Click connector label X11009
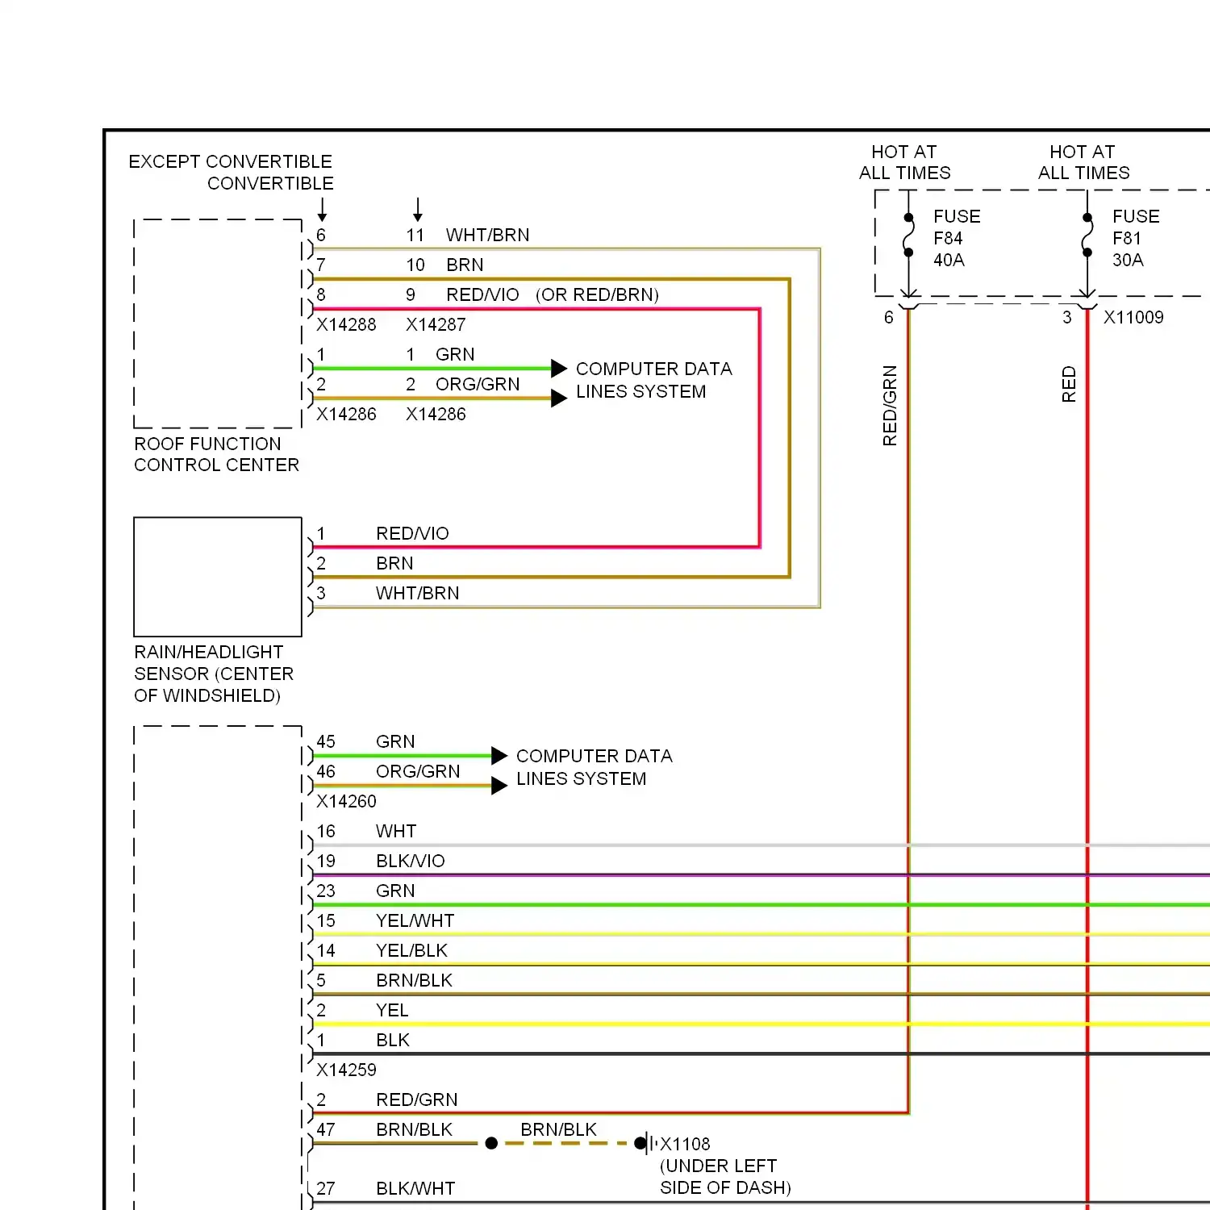 [1133, 317]
